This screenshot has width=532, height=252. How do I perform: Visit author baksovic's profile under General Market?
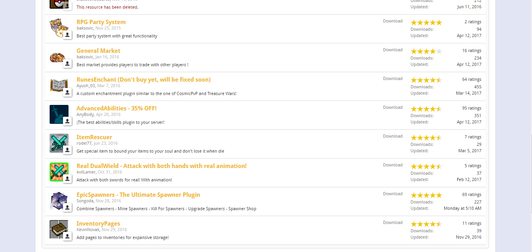coord(85,57)
